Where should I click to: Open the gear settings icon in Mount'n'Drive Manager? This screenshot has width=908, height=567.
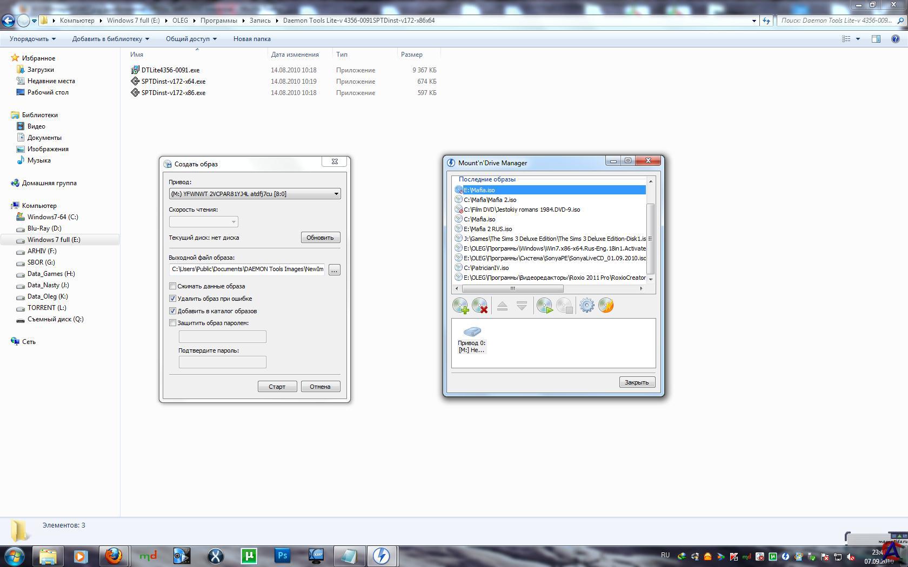(x=586, y=306)
